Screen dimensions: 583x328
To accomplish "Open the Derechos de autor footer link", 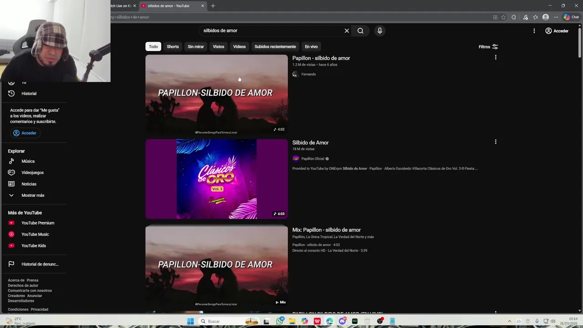I will 23,286.
